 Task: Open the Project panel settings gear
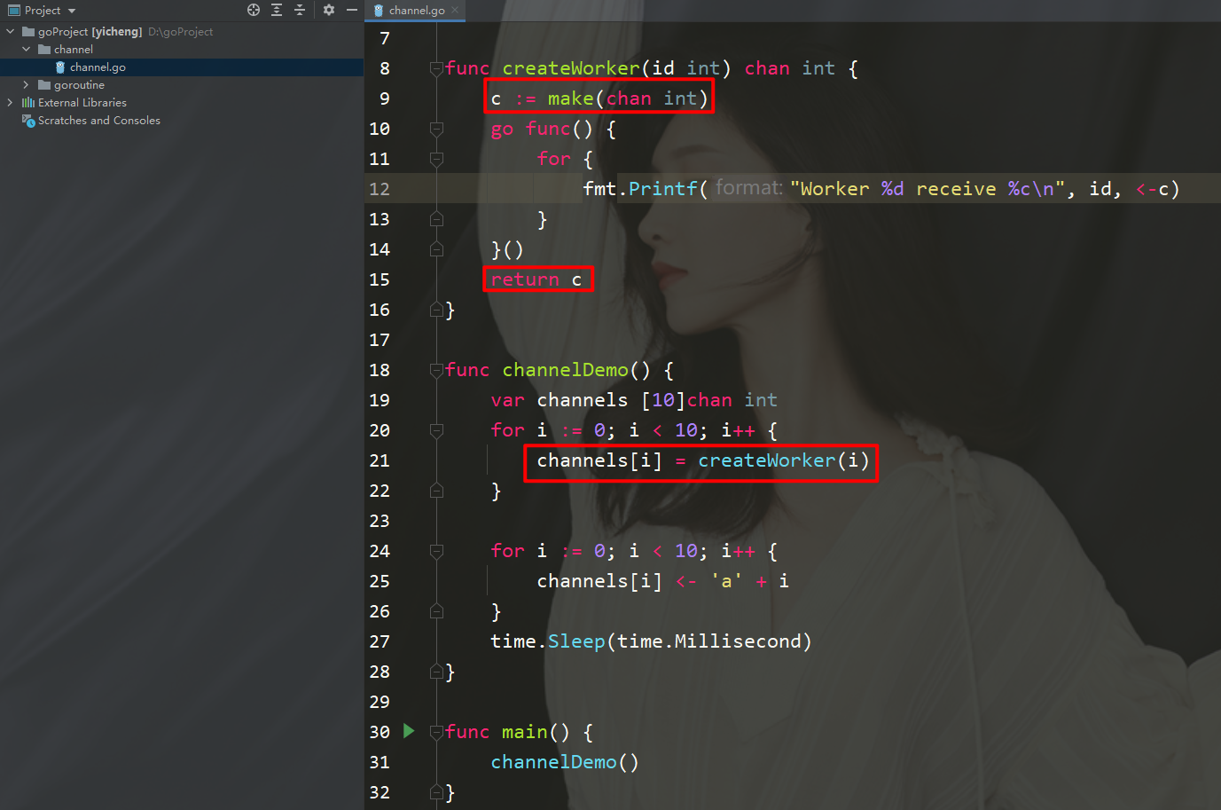point(329,10)
